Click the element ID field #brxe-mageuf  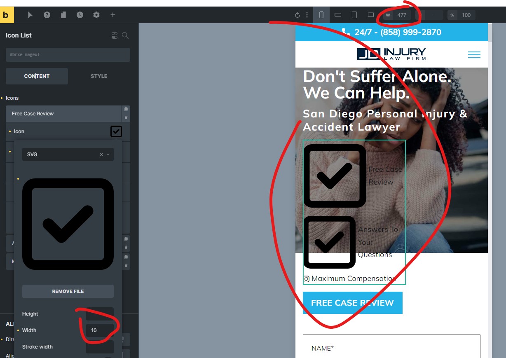[68, 55]
